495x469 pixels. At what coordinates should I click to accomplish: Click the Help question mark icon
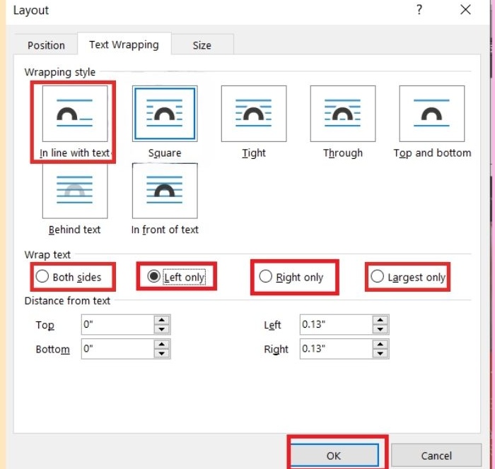(x=419, y=10)
